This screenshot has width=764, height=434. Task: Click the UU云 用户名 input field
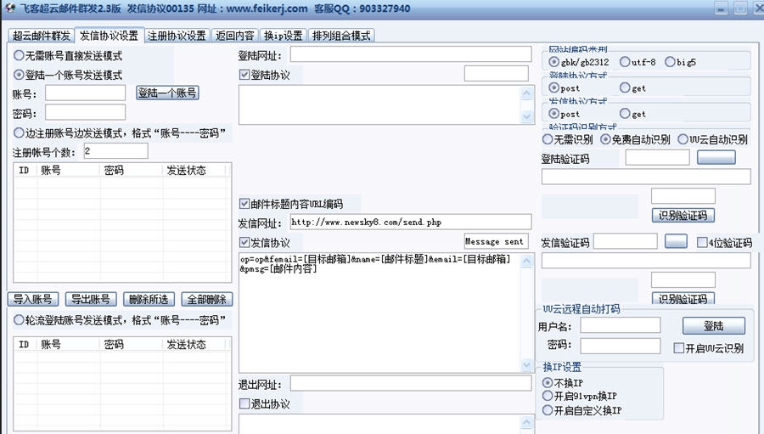click(x=621, y=324)
